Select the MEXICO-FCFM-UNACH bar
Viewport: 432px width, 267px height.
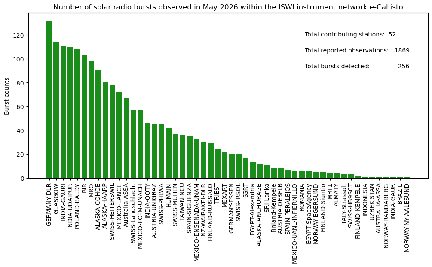141,144
